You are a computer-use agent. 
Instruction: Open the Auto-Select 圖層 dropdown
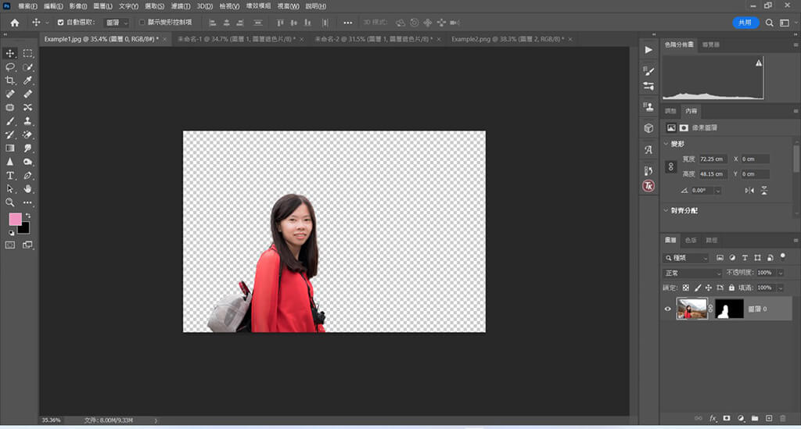tap(117, 23)
